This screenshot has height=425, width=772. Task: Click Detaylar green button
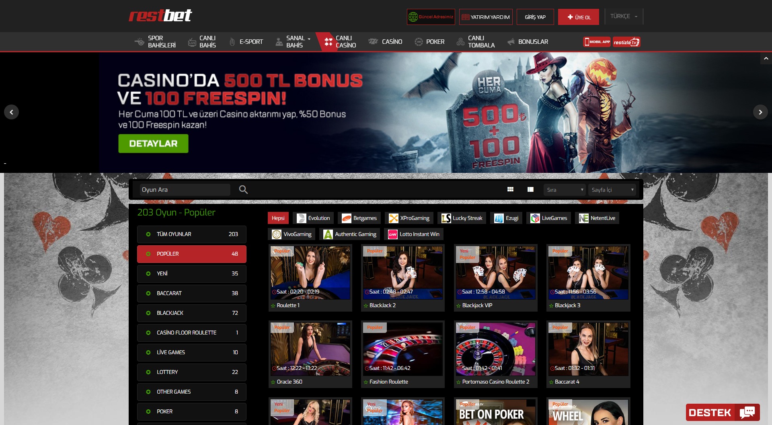pos(153,144)
